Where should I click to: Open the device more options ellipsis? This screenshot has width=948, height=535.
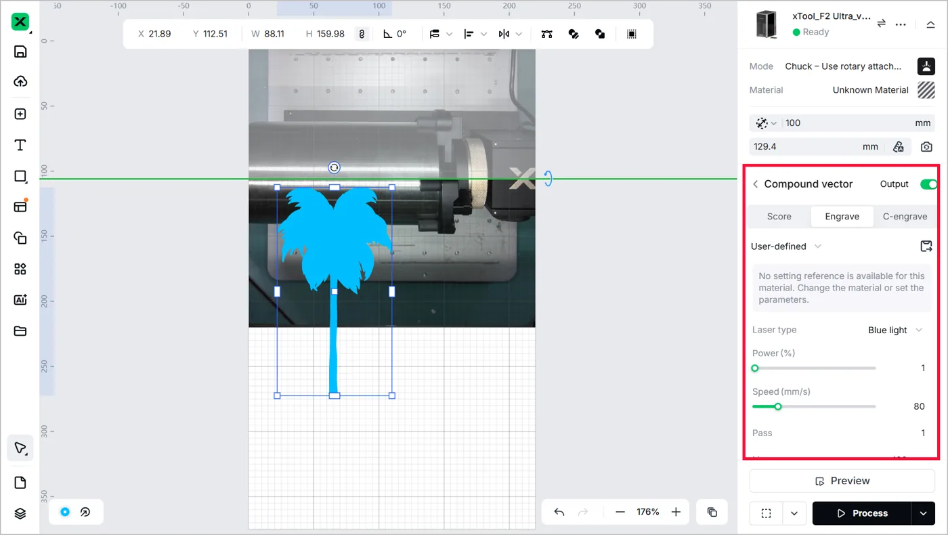[x=901, y=24]
